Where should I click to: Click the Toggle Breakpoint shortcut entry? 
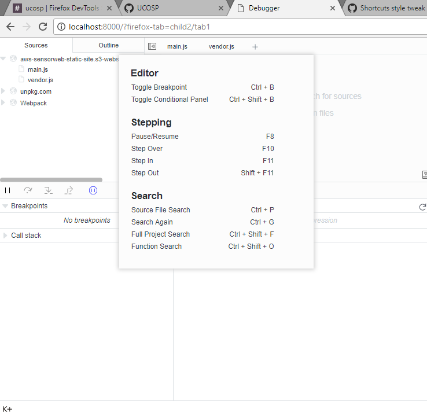click(203, 87)
